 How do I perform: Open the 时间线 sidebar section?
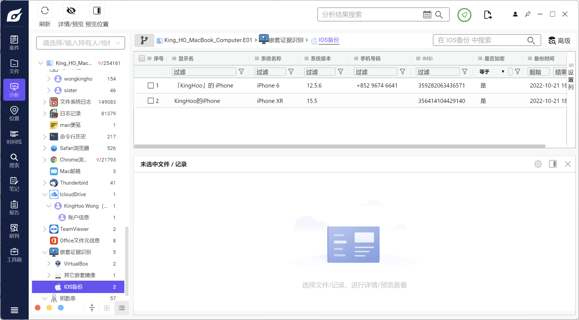tap(14, 137)
